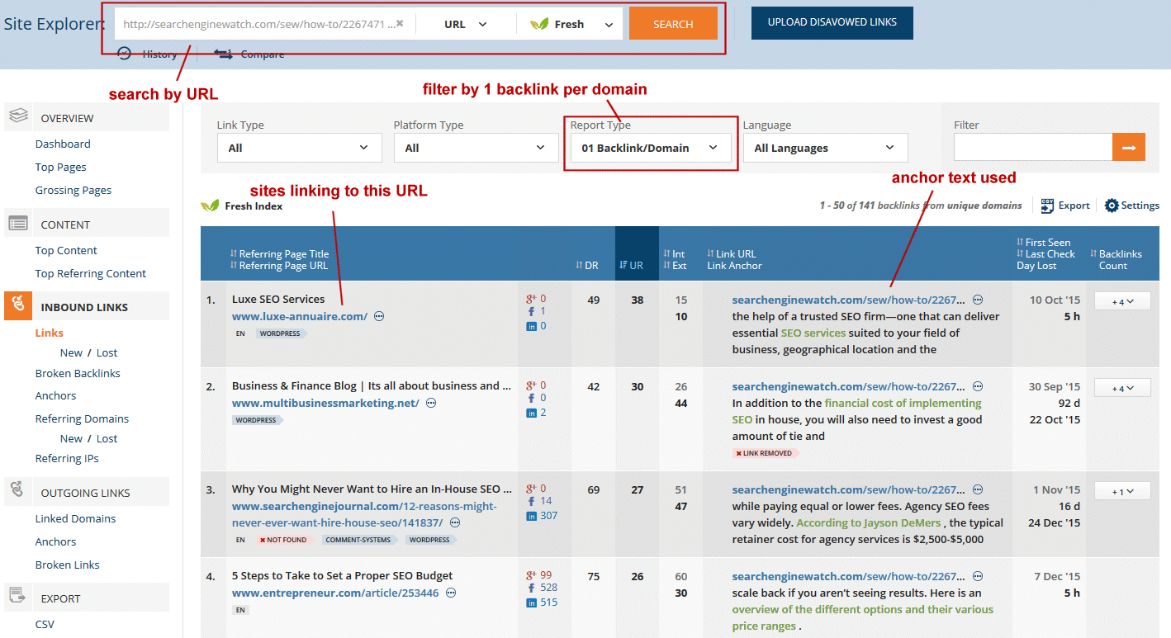Open the ellipsis menu next to the searchenginejournal.com URL
1171x638 pixels.
[455, 522]
